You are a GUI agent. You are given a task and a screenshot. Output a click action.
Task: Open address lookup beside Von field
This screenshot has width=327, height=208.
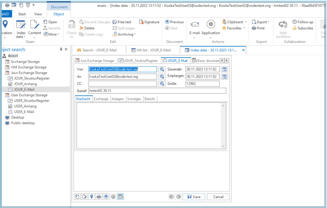tap(162, 69)
